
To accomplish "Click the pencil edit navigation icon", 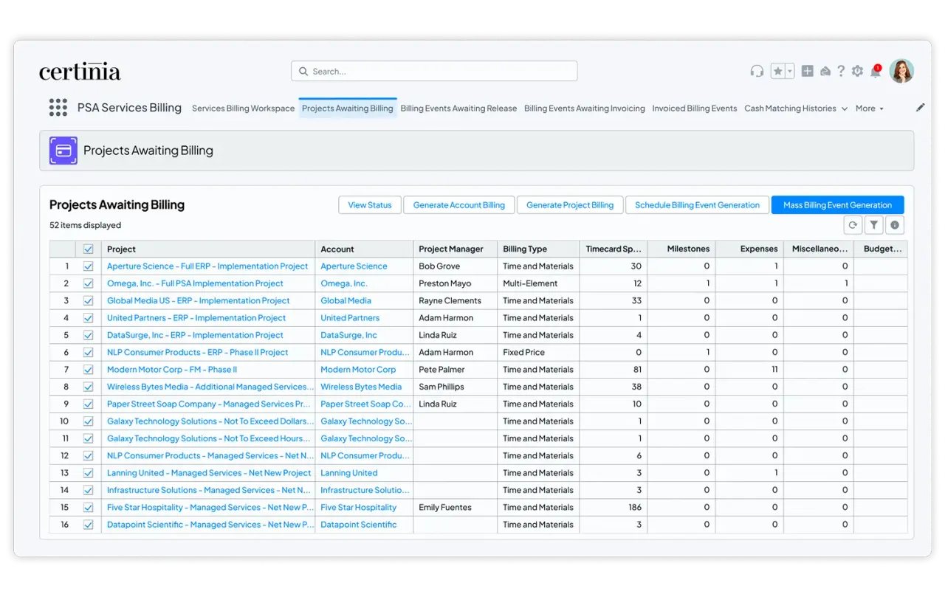I will coord(920,108).
